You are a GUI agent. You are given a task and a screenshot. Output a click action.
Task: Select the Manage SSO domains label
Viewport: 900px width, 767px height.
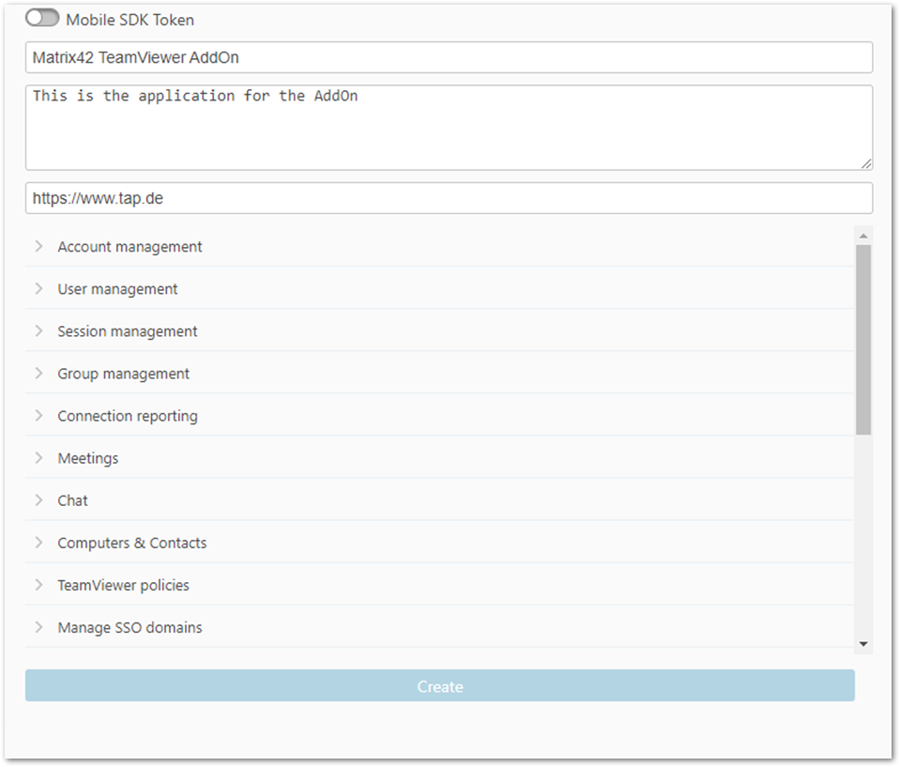130,628
